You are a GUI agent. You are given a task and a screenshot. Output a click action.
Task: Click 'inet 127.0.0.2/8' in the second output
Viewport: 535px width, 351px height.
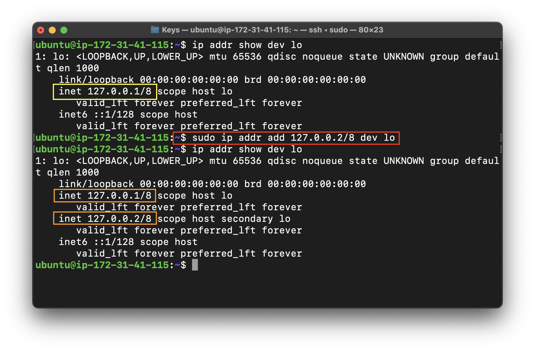tap(105, 219)
